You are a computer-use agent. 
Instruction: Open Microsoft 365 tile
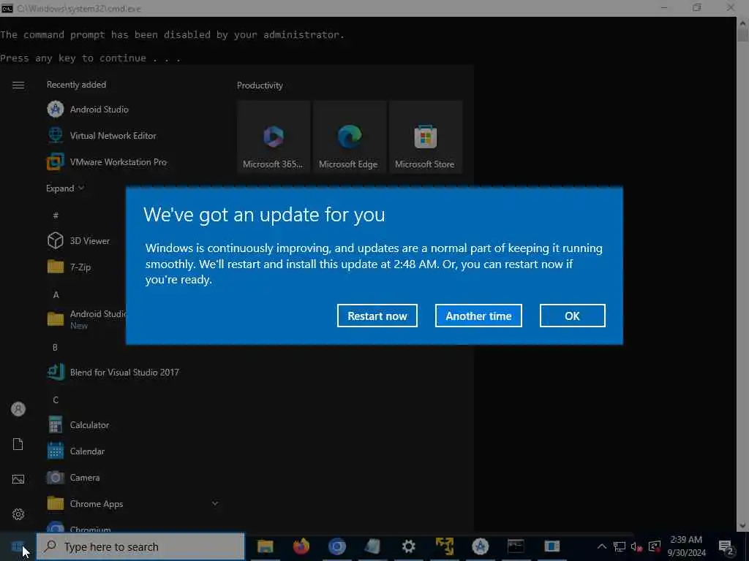(274, 137)
